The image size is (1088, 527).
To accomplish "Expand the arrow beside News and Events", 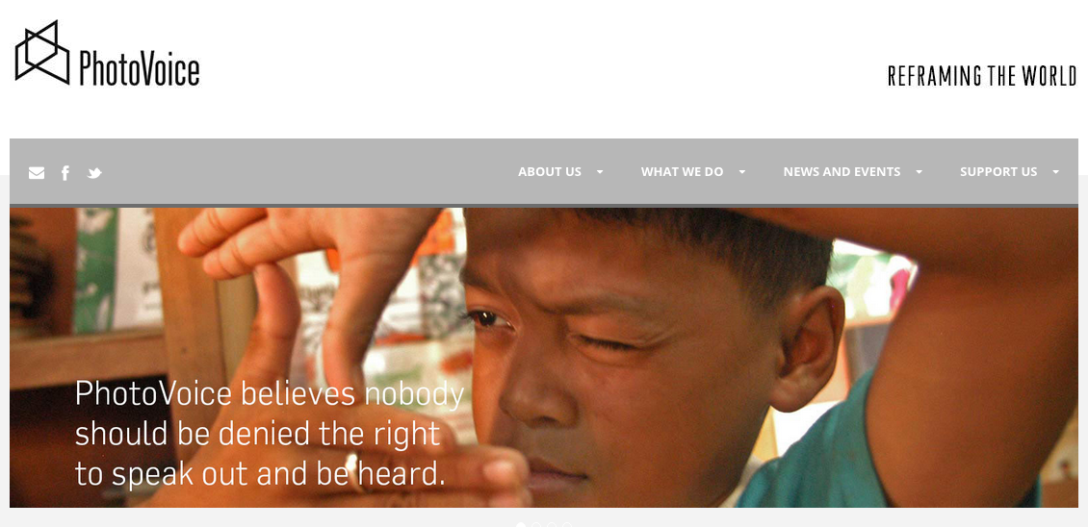I will [919, 172].
